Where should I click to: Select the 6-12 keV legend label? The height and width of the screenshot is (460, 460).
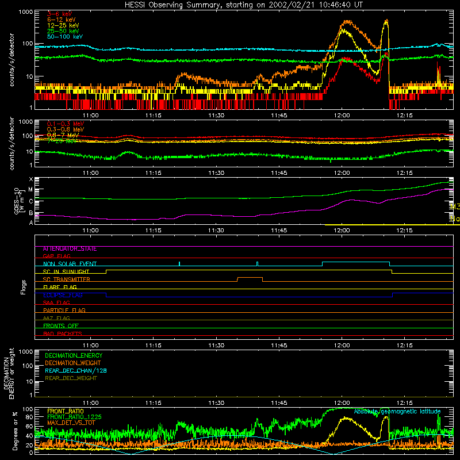coord(62,20)
